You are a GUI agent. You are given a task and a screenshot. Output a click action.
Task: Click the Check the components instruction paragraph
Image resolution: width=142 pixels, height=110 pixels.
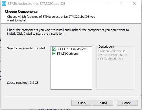[x=68, y=32]
